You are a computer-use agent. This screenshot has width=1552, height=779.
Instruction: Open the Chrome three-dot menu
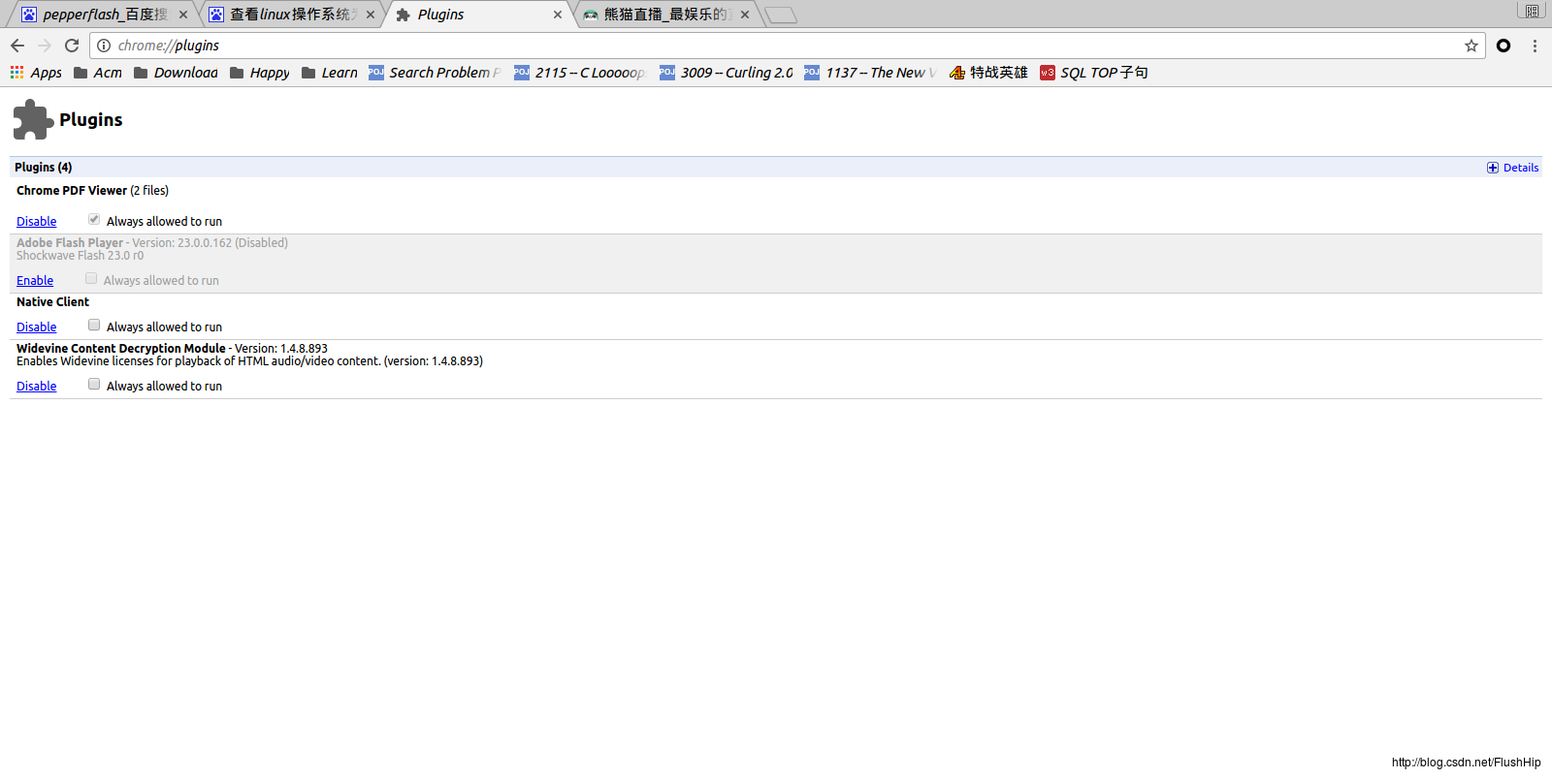tap(1535, 46)
